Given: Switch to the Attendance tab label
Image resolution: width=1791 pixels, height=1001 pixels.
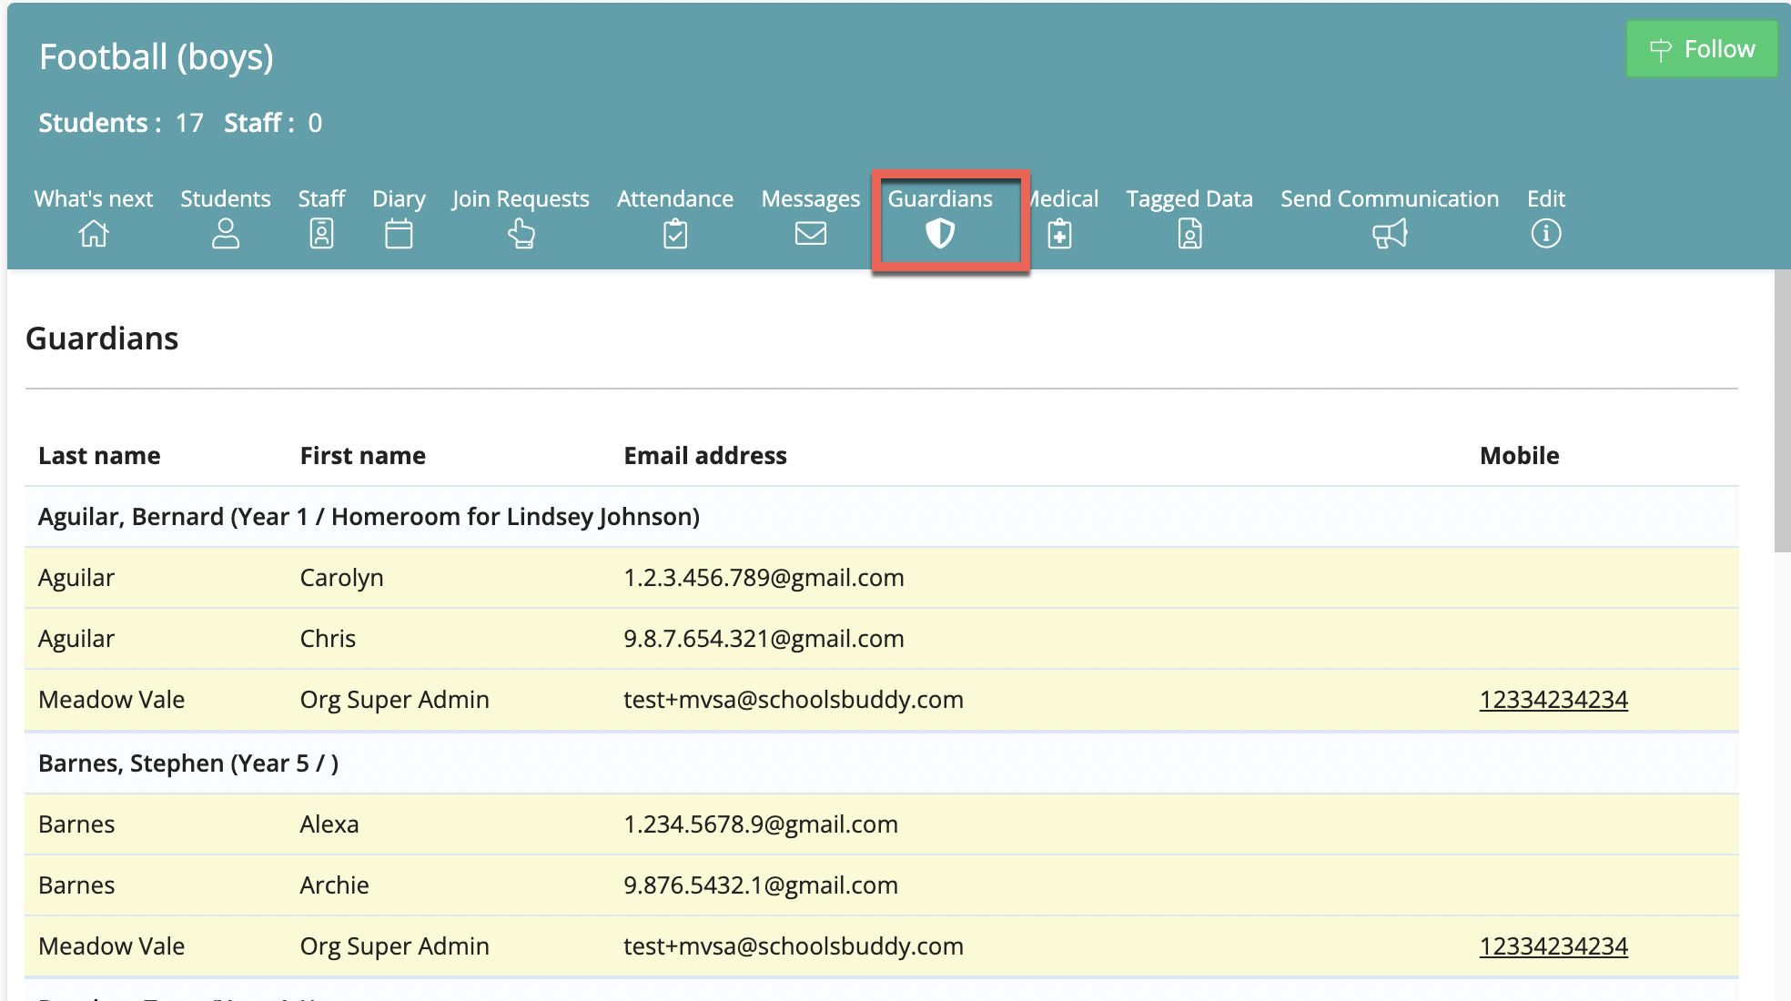Looking at the screenshot, I should coord(675,198).
